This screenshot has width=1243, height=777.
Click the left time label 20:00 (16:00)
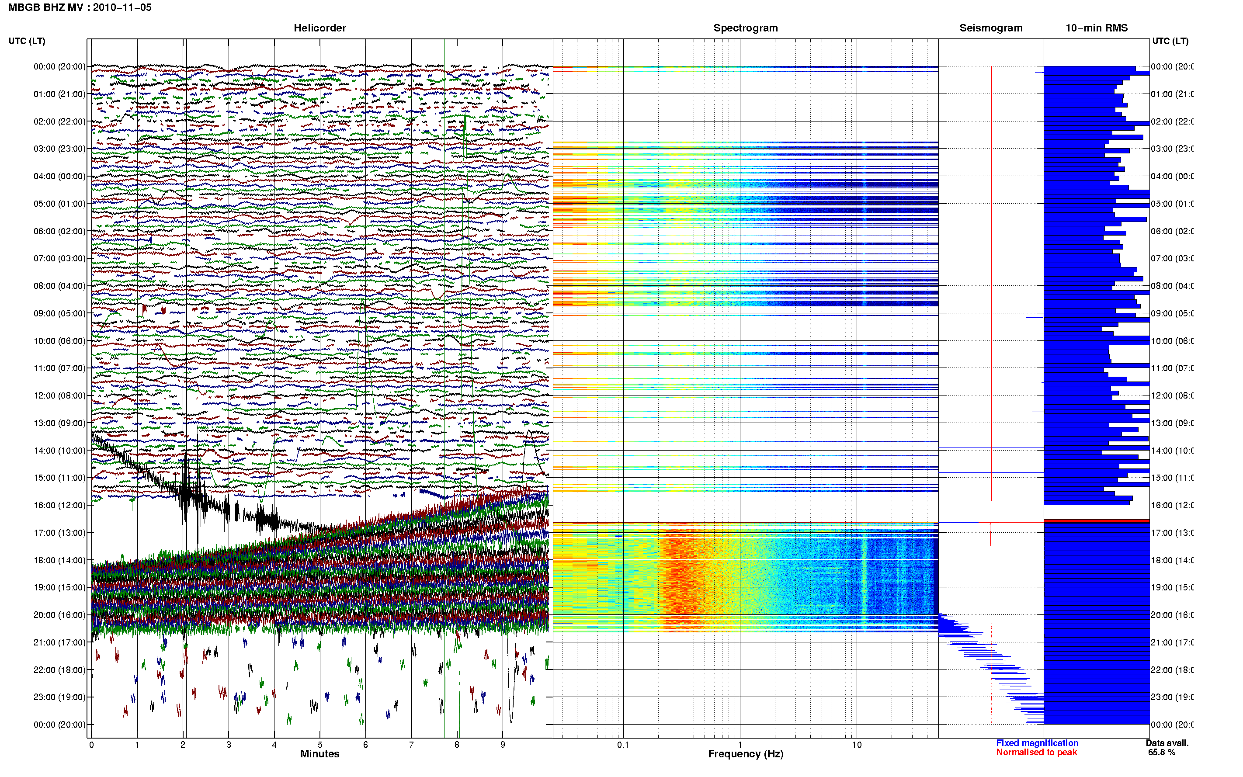[59, 614]
